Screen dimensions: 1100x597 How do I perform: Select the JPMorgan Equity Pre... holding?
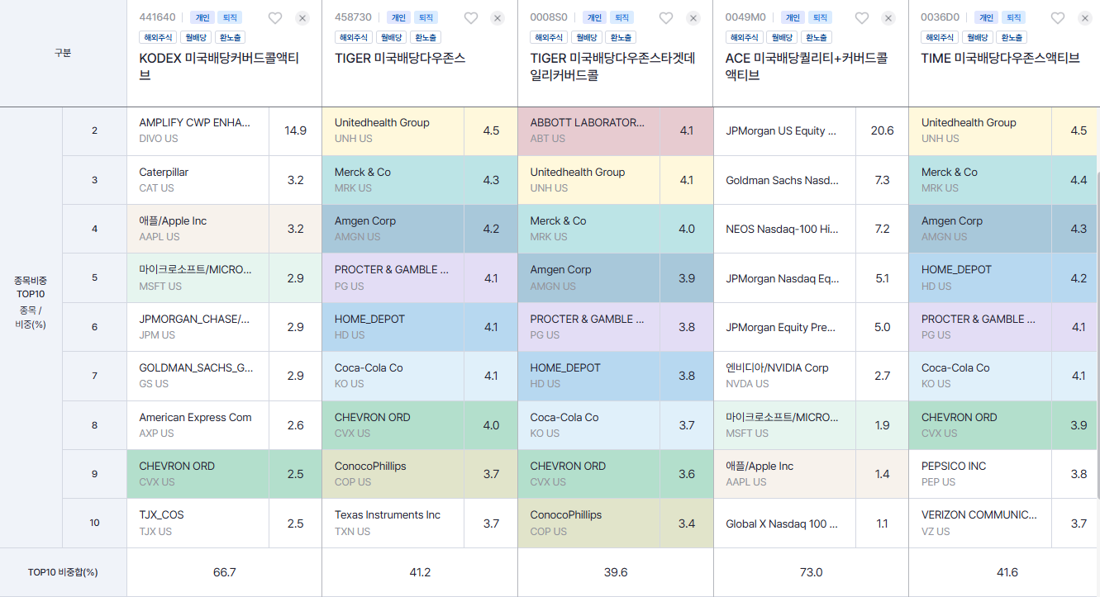(x=784, y=327)
